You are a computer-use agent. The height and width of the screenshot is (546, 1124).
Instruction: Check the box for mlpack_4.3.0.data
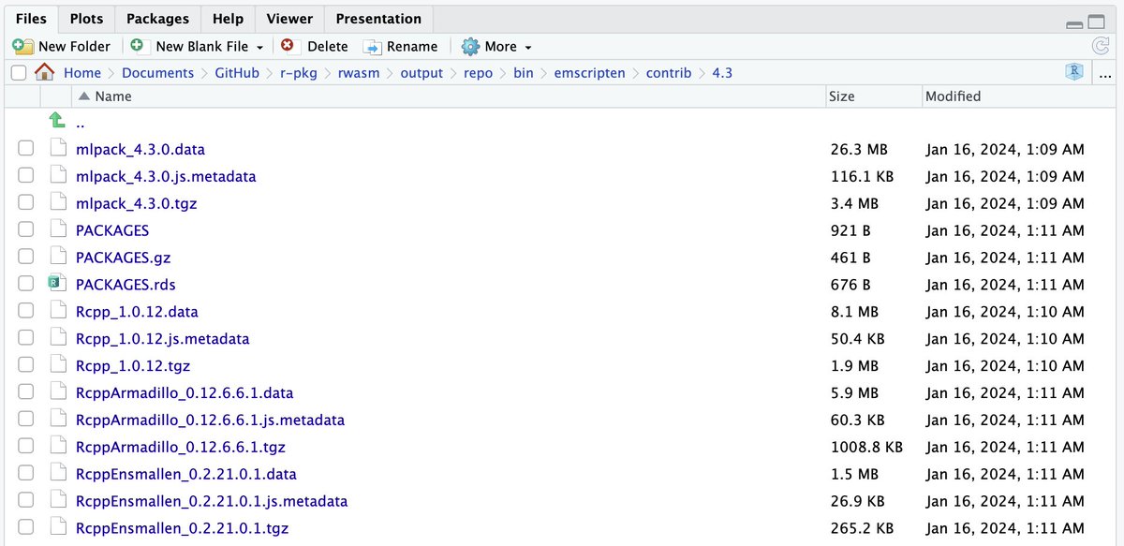(x=25, y=149)
